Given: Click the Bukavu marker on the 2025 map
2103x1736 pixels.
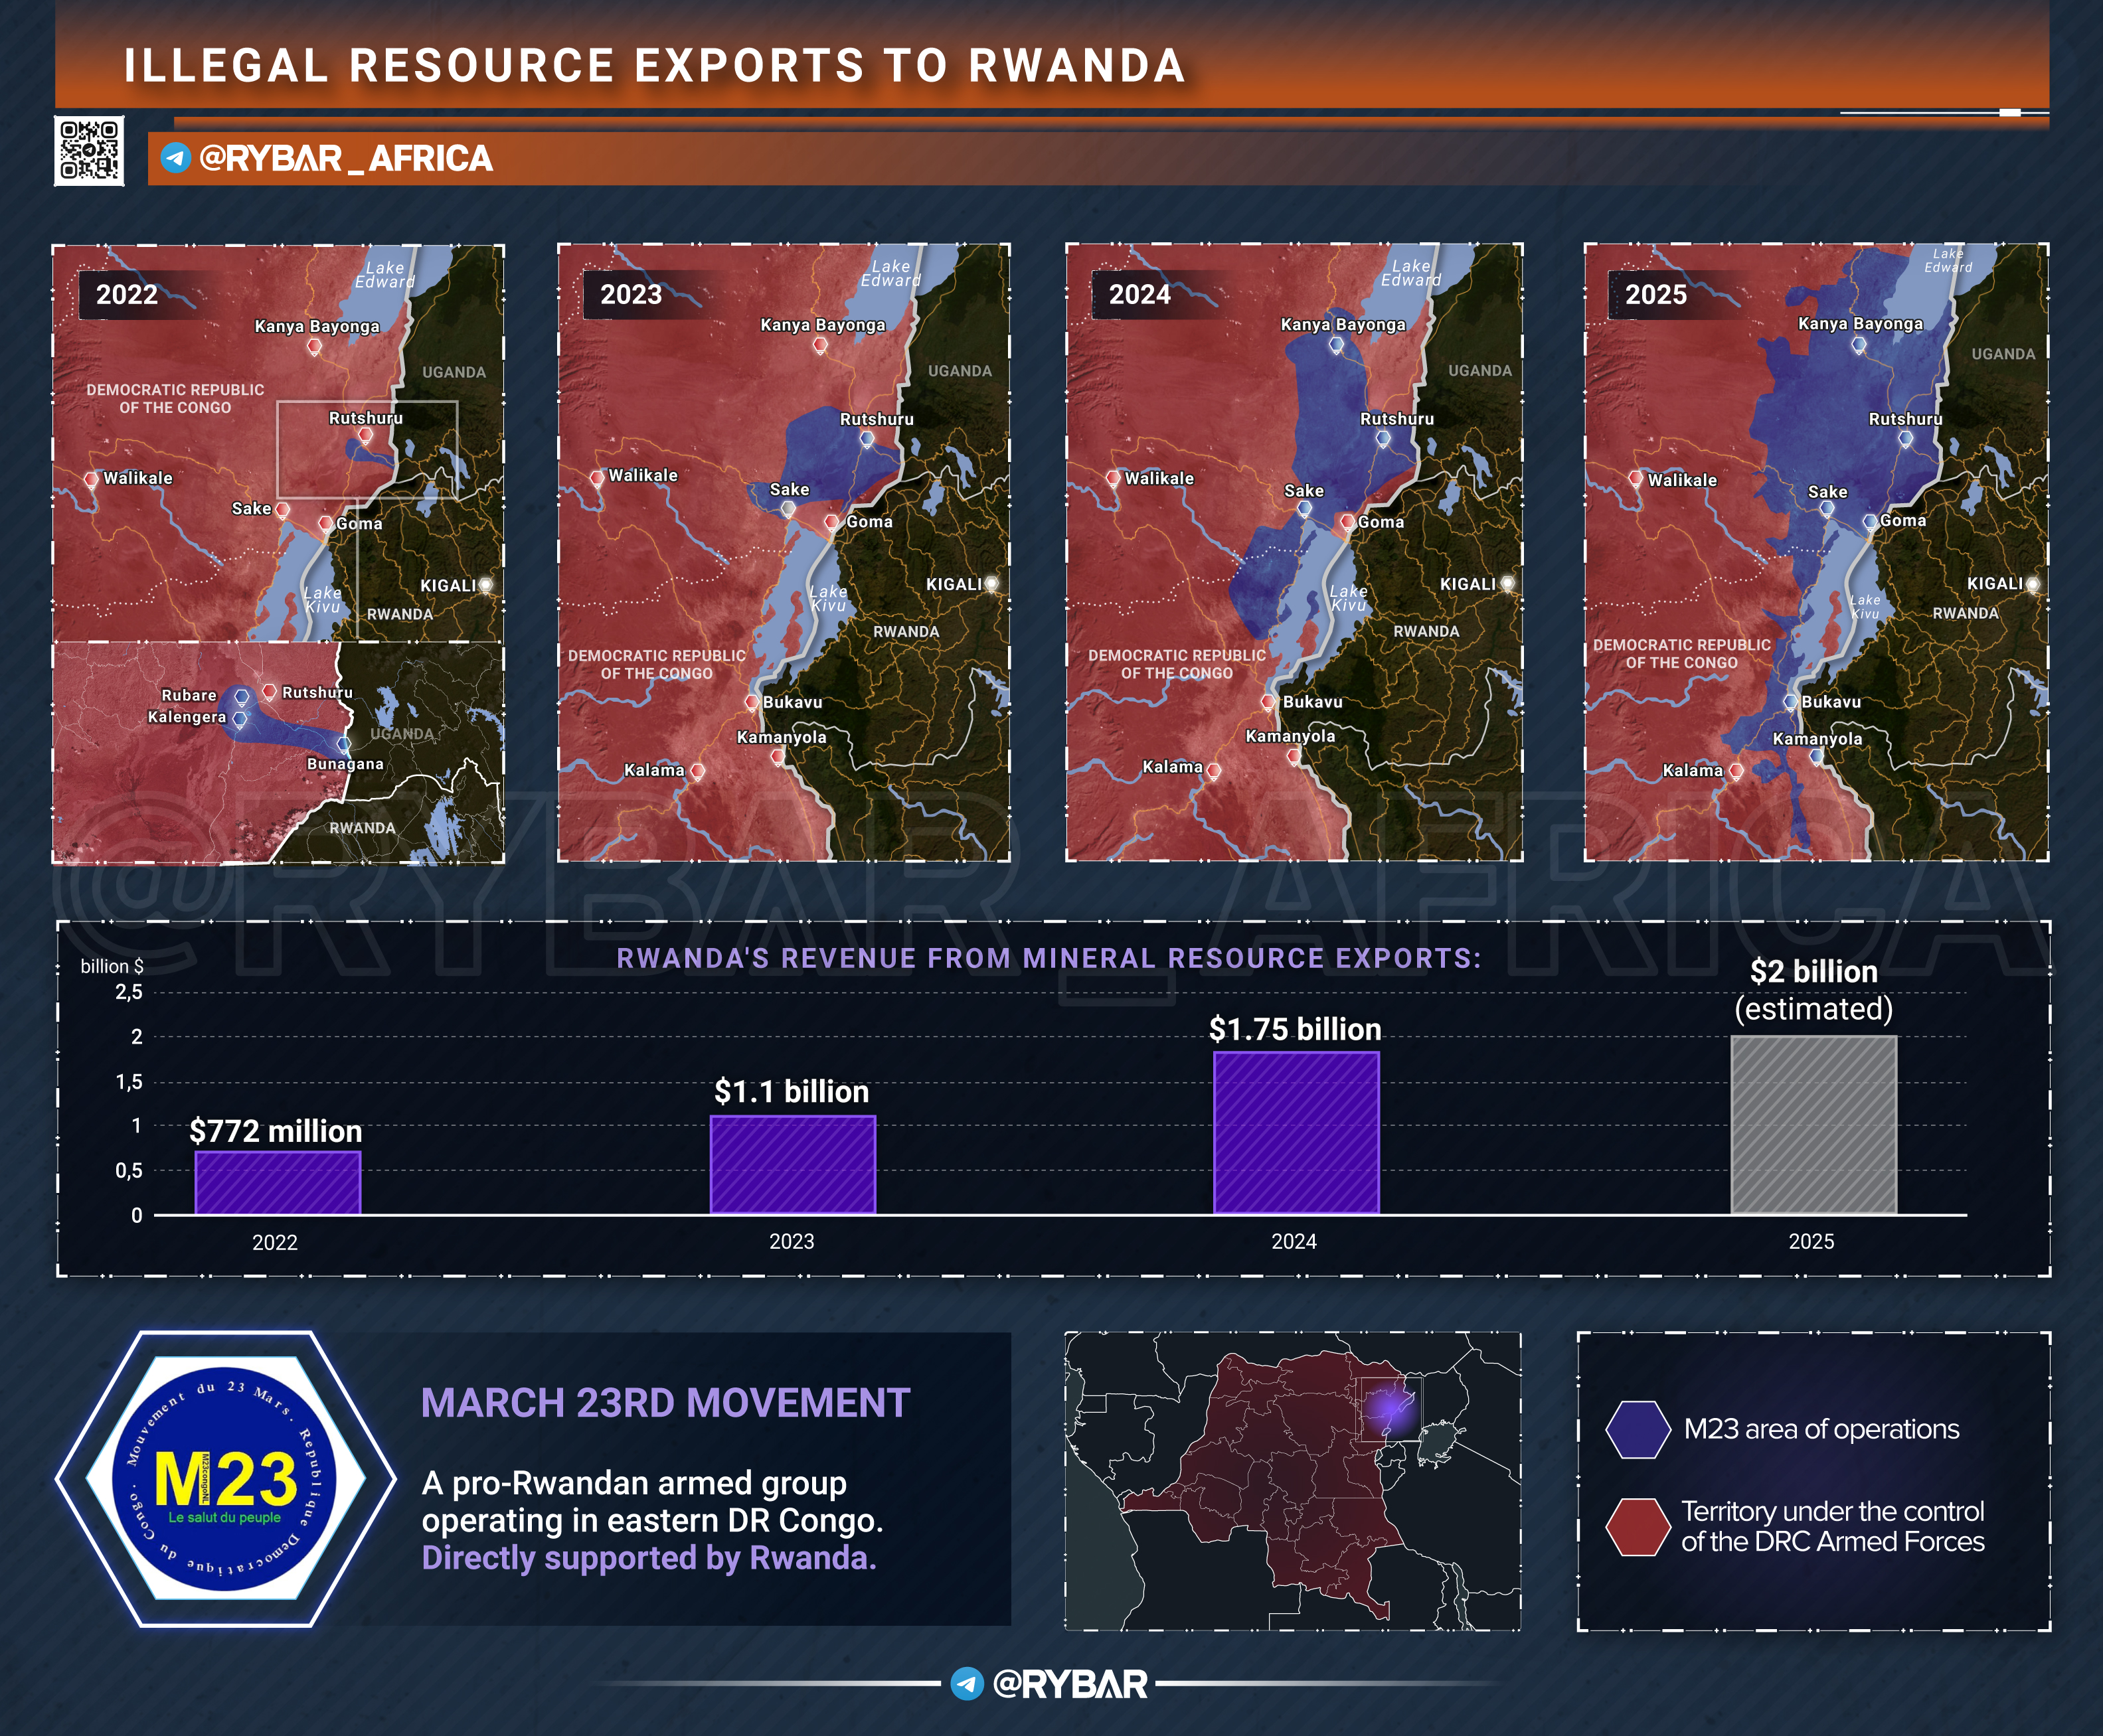Looking at the screenshot, I should click(1790, 702).
